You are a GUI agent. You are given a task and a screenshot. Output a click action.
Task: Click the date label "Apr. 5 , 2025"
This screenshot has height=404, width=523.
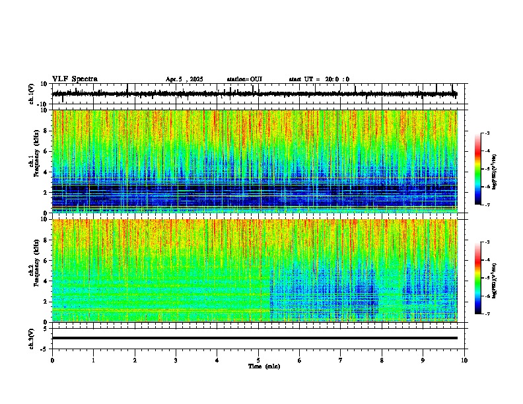pyautogui.click(x=184, y=79)
